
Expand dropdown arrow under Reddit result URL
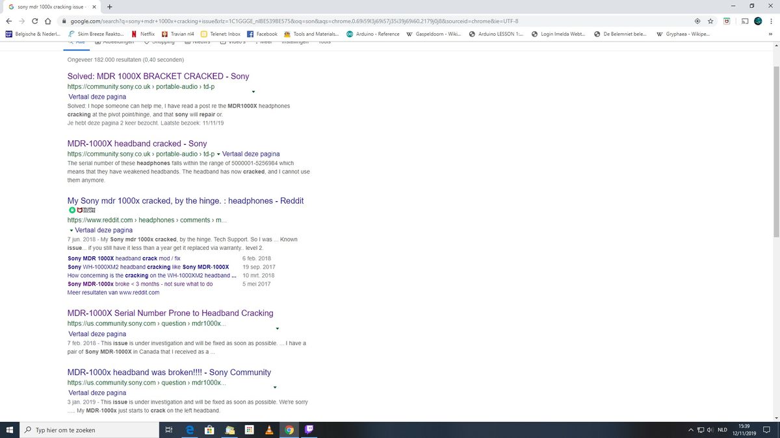[71, 230]
